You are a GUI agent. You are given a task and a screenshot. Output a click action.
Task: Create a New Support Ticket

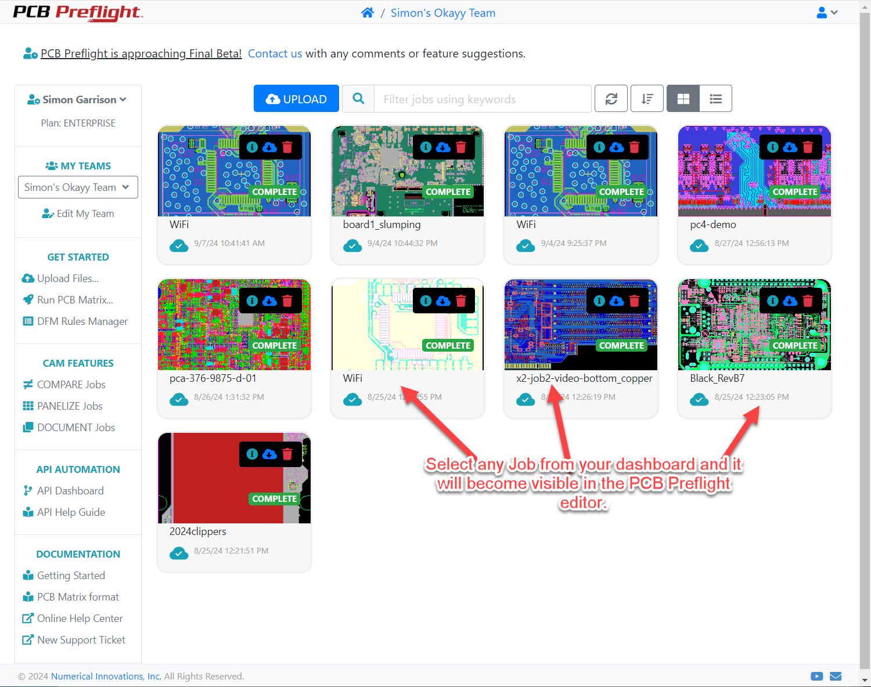pos(74,640)
